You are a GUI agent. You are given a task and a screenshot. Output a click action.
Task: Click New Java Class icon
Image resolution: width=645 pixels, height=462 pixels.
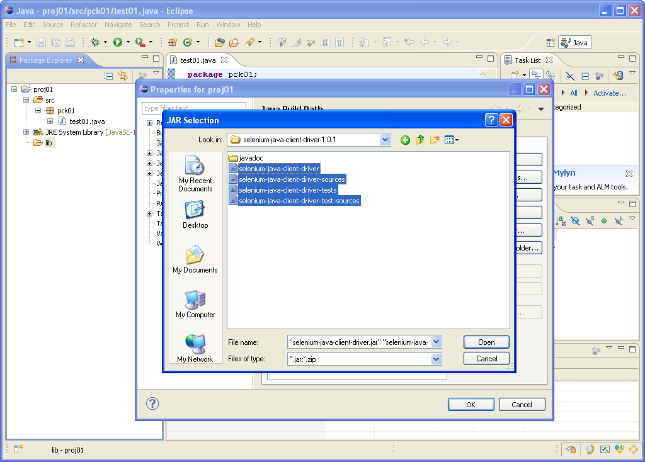click(x=188, y=42)
